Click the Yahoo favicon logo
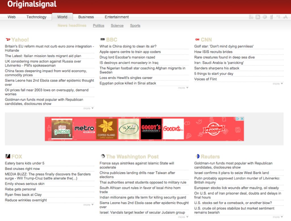Screen dimensions: 291x221 click(8, 39)
